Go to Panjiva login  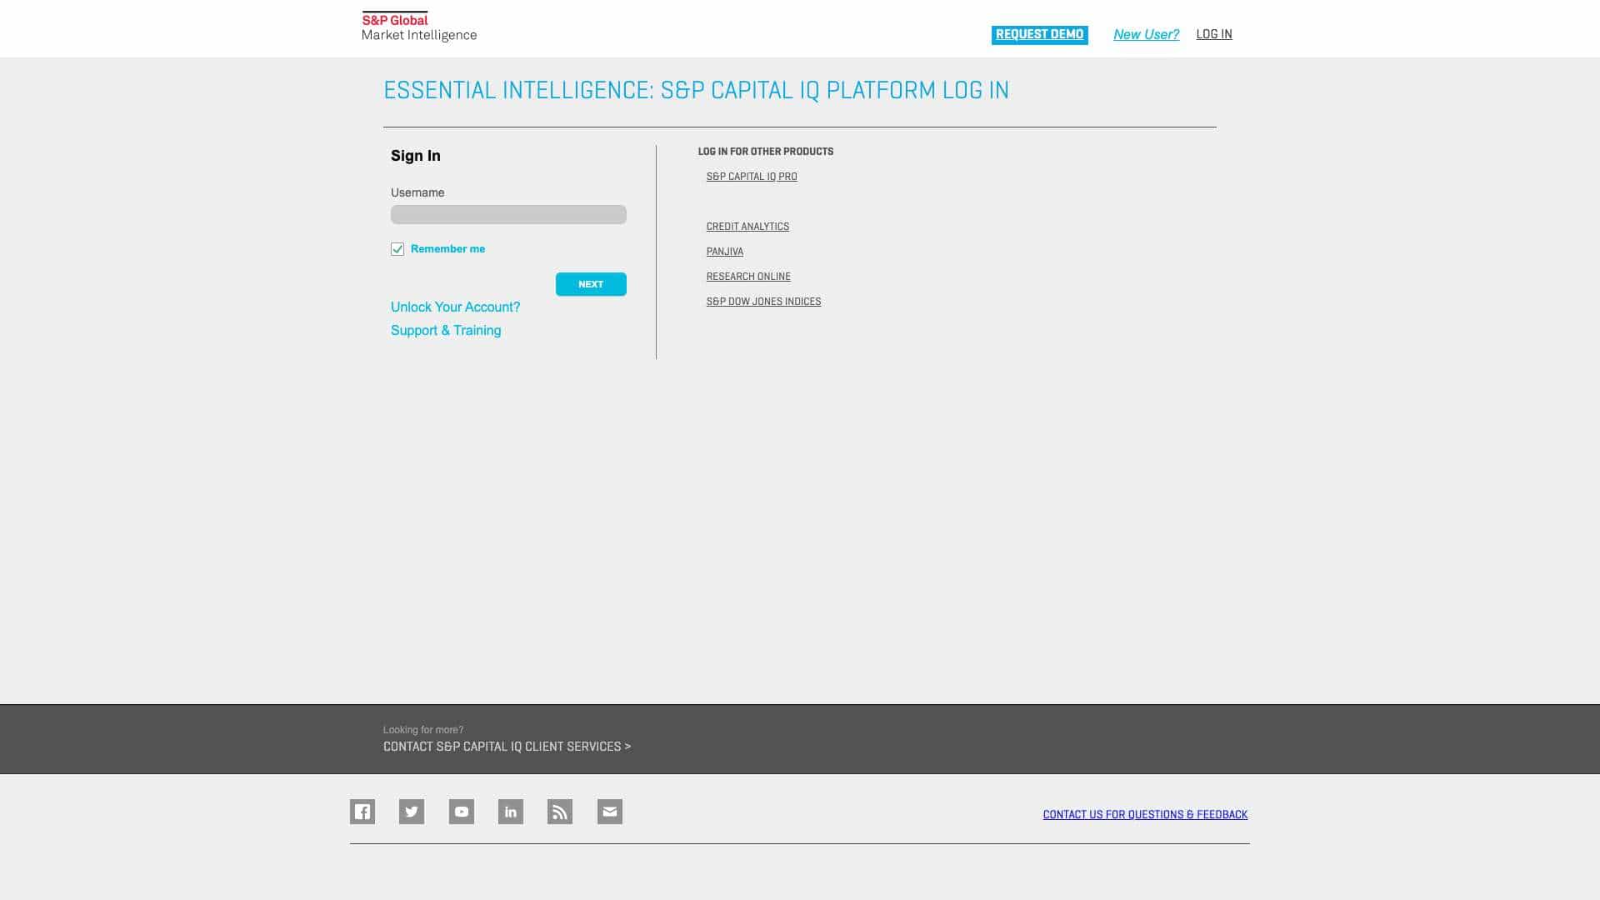coord(725,252)
